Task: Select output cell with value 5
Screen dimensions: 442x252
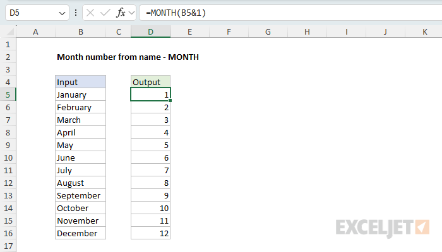Action: pos(150,145)
